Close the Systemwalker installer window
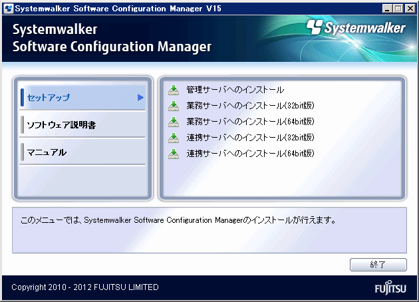This screenshot has width=419, height=302. click(x=410, y=9)
